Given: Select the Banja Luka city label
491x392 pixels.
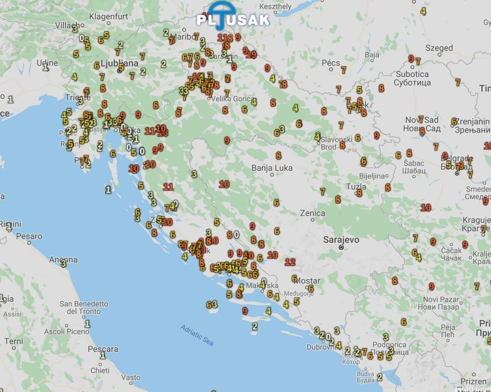Looking at the screenshot, I should coord(271,168).
